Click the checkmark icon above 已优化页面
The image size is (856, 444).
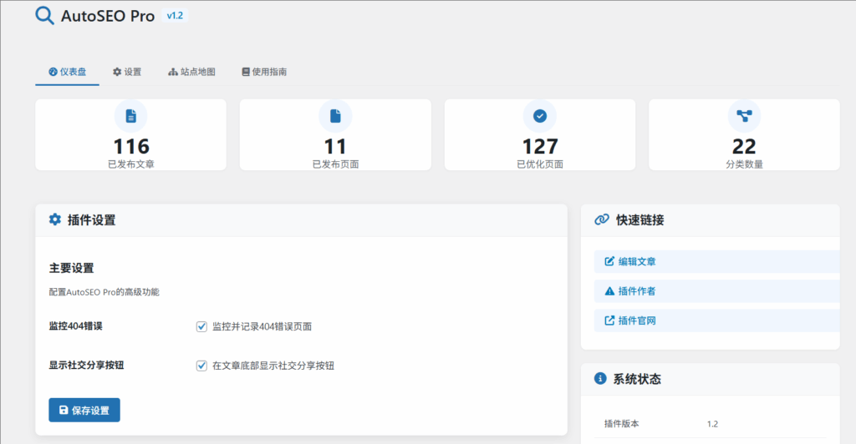tap(540, 116)
